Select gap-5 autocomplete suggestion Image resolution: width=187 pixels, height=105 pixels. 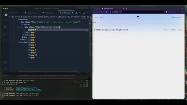(58, 42)
